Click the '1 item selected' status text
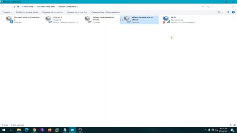This screenshot has width=237, height=133. coord(17,125)
